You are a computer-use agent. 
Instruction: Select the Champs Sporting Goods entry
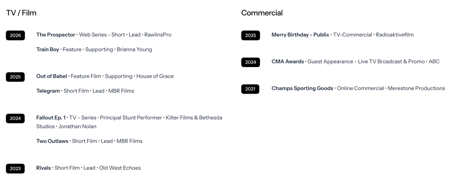click(302, 88)
